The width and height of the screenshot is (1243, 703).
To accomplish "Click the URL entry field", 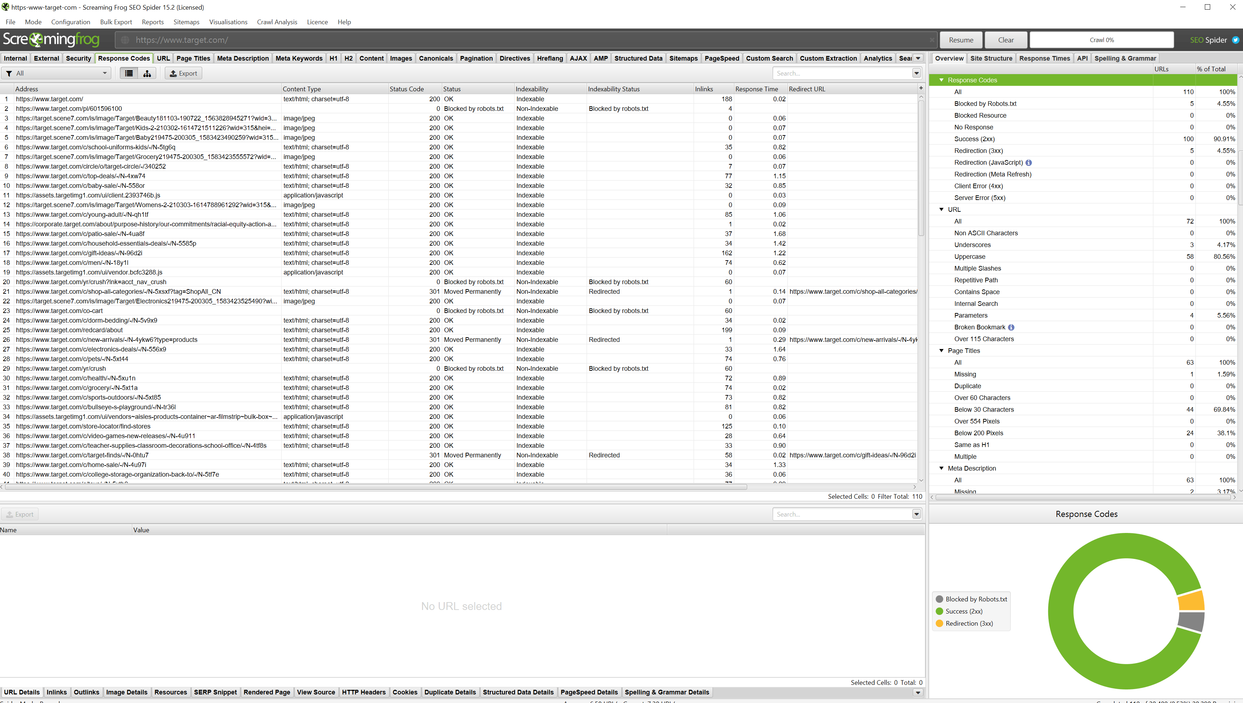I will tap(526, 40).
